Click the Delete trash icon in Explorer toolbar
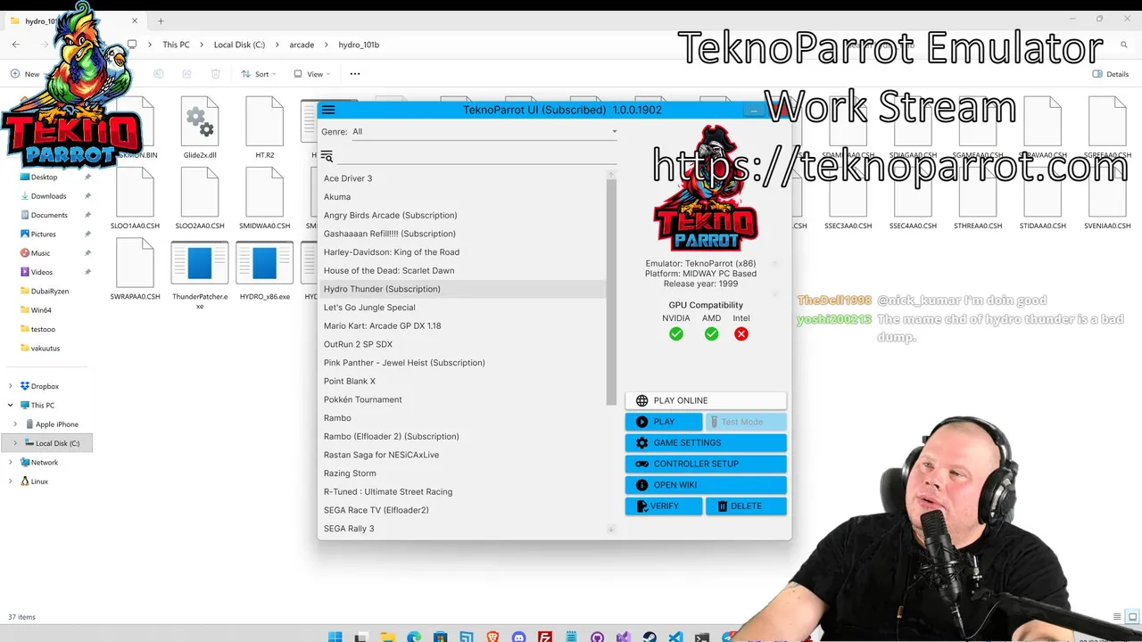Viewport: 1142px width, 642px height. click(215, 74)
